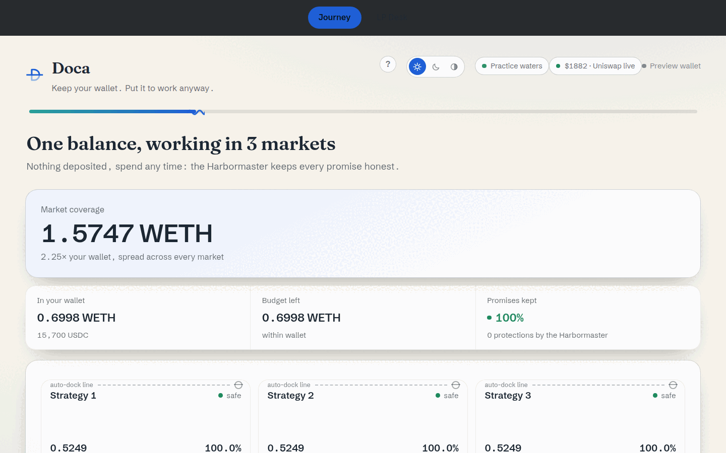The height and width of the screenshot is (453, 726).
Task: Click the 0.5249 value in Strategy 1
Action: [69, 447]
